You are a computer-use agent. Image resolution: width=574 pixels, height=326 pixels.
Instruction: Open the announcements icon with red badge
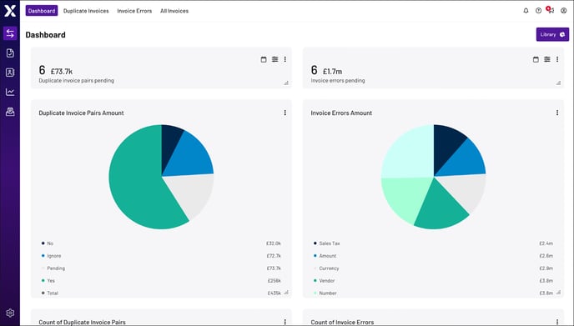(551, 10)
